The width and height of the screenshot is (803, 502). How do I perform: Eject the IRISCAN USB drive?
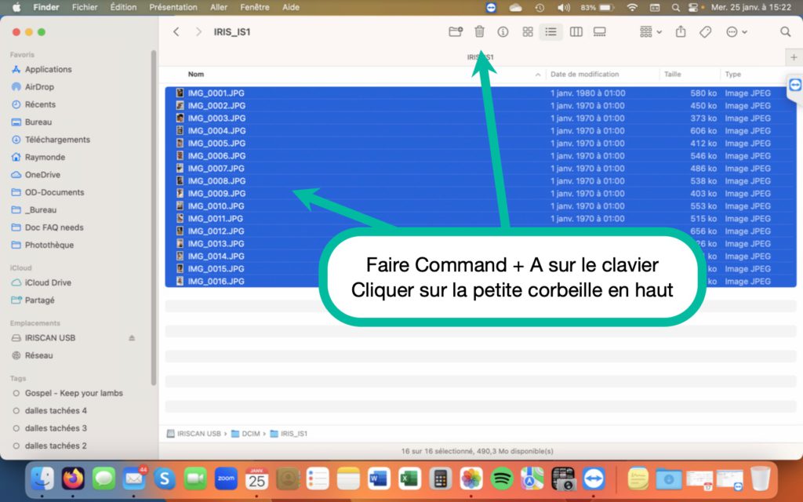[x=132, y=338]
